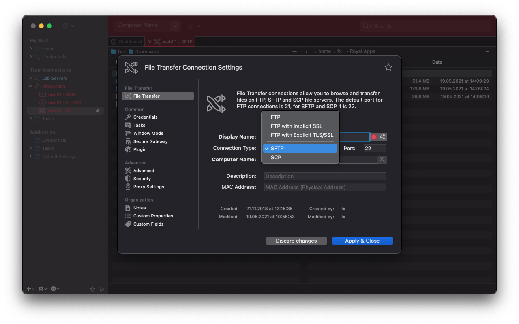The width and height of the screenshot is (519, 324).
Task: Click the magnifier icon beside Computer Name
Action: point(382,160)
